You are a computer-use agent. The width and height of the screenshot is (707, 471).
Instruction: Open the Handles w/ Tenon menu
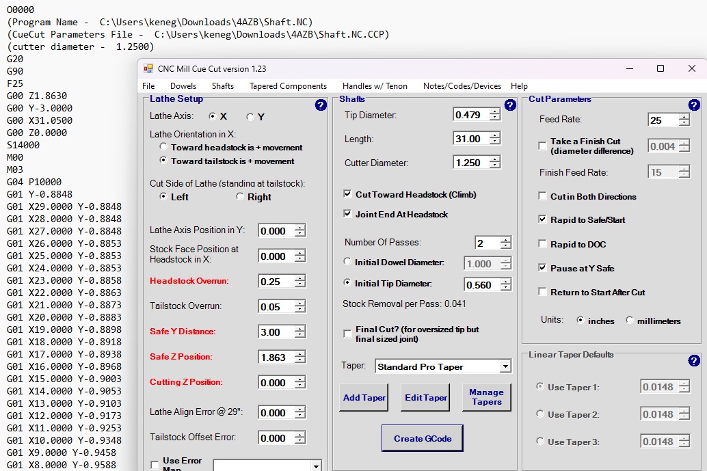tap(375, 86)
